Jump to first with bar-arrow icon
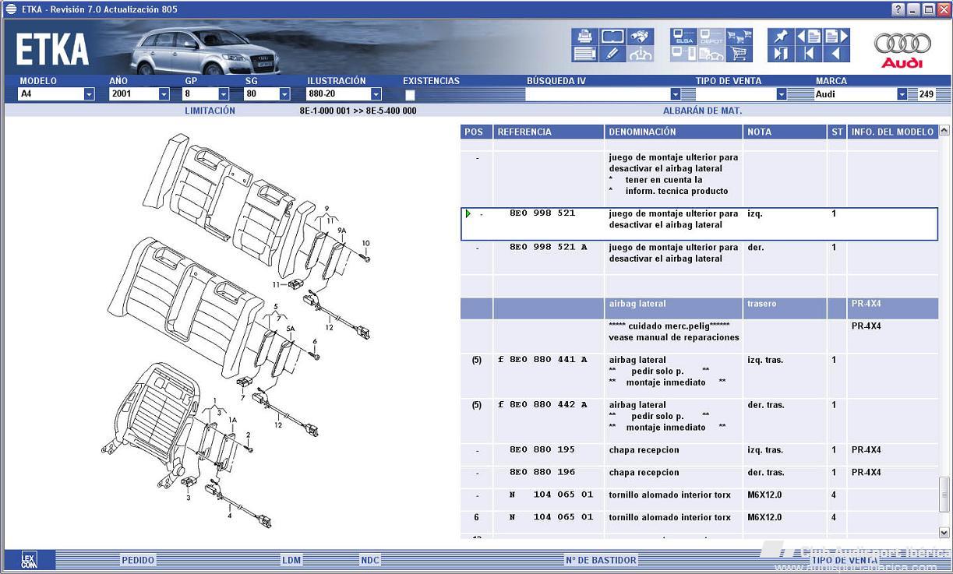The height and width of the screenshot is (574, 953). [x=809, y=54]
